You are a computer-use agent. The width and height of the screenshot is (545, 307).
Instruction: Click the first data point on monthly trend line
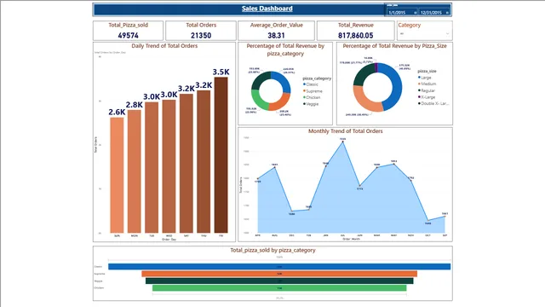257,179
